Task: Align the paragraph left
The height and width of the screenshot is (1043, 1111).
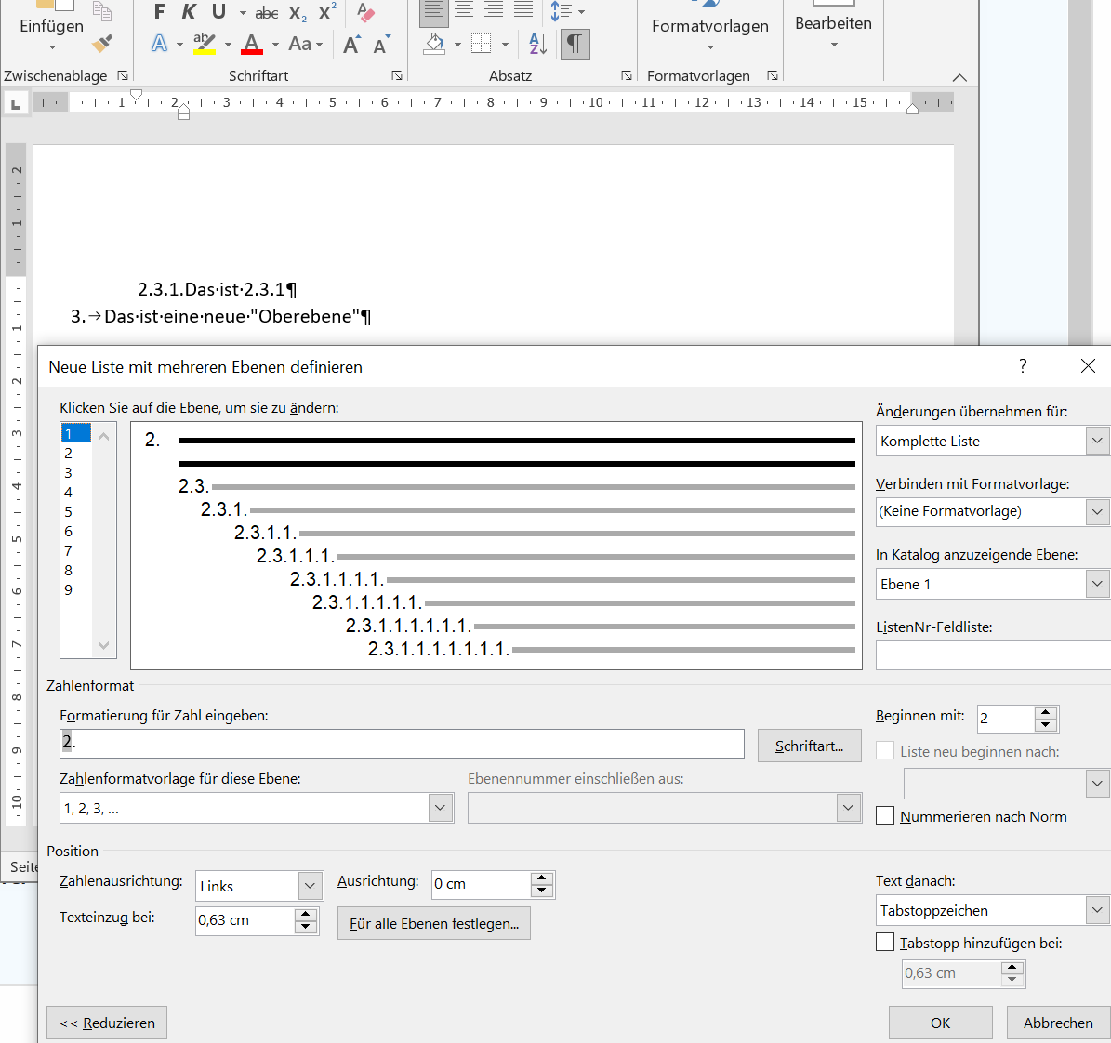Action: pos(433,11)
